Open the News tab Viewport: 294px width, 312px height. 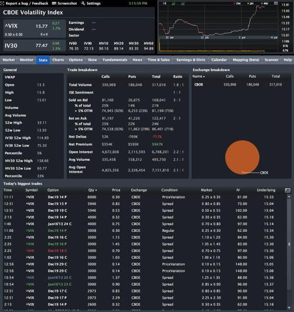[x=137, y=60]
